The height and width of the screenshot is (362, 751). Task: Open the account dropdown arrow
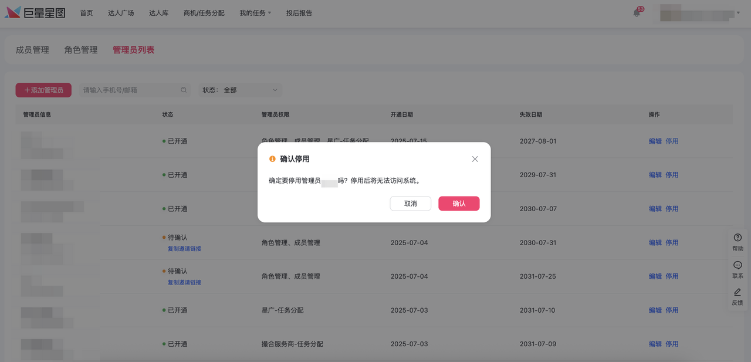[738, 13]
